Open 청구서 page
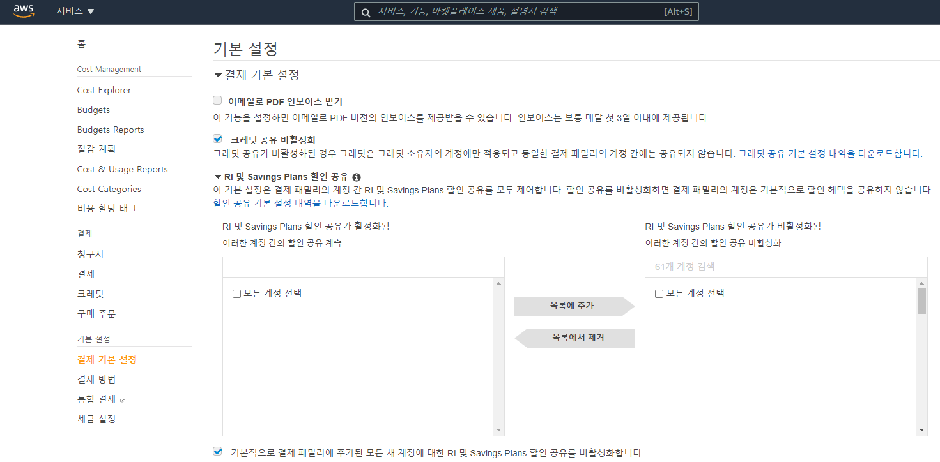This screenshot has width=940, height=462. click(x=90, y=254)
